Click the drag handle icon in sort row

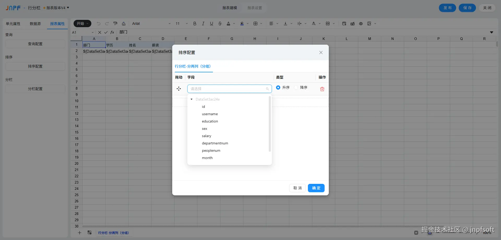tap(179, 89)
